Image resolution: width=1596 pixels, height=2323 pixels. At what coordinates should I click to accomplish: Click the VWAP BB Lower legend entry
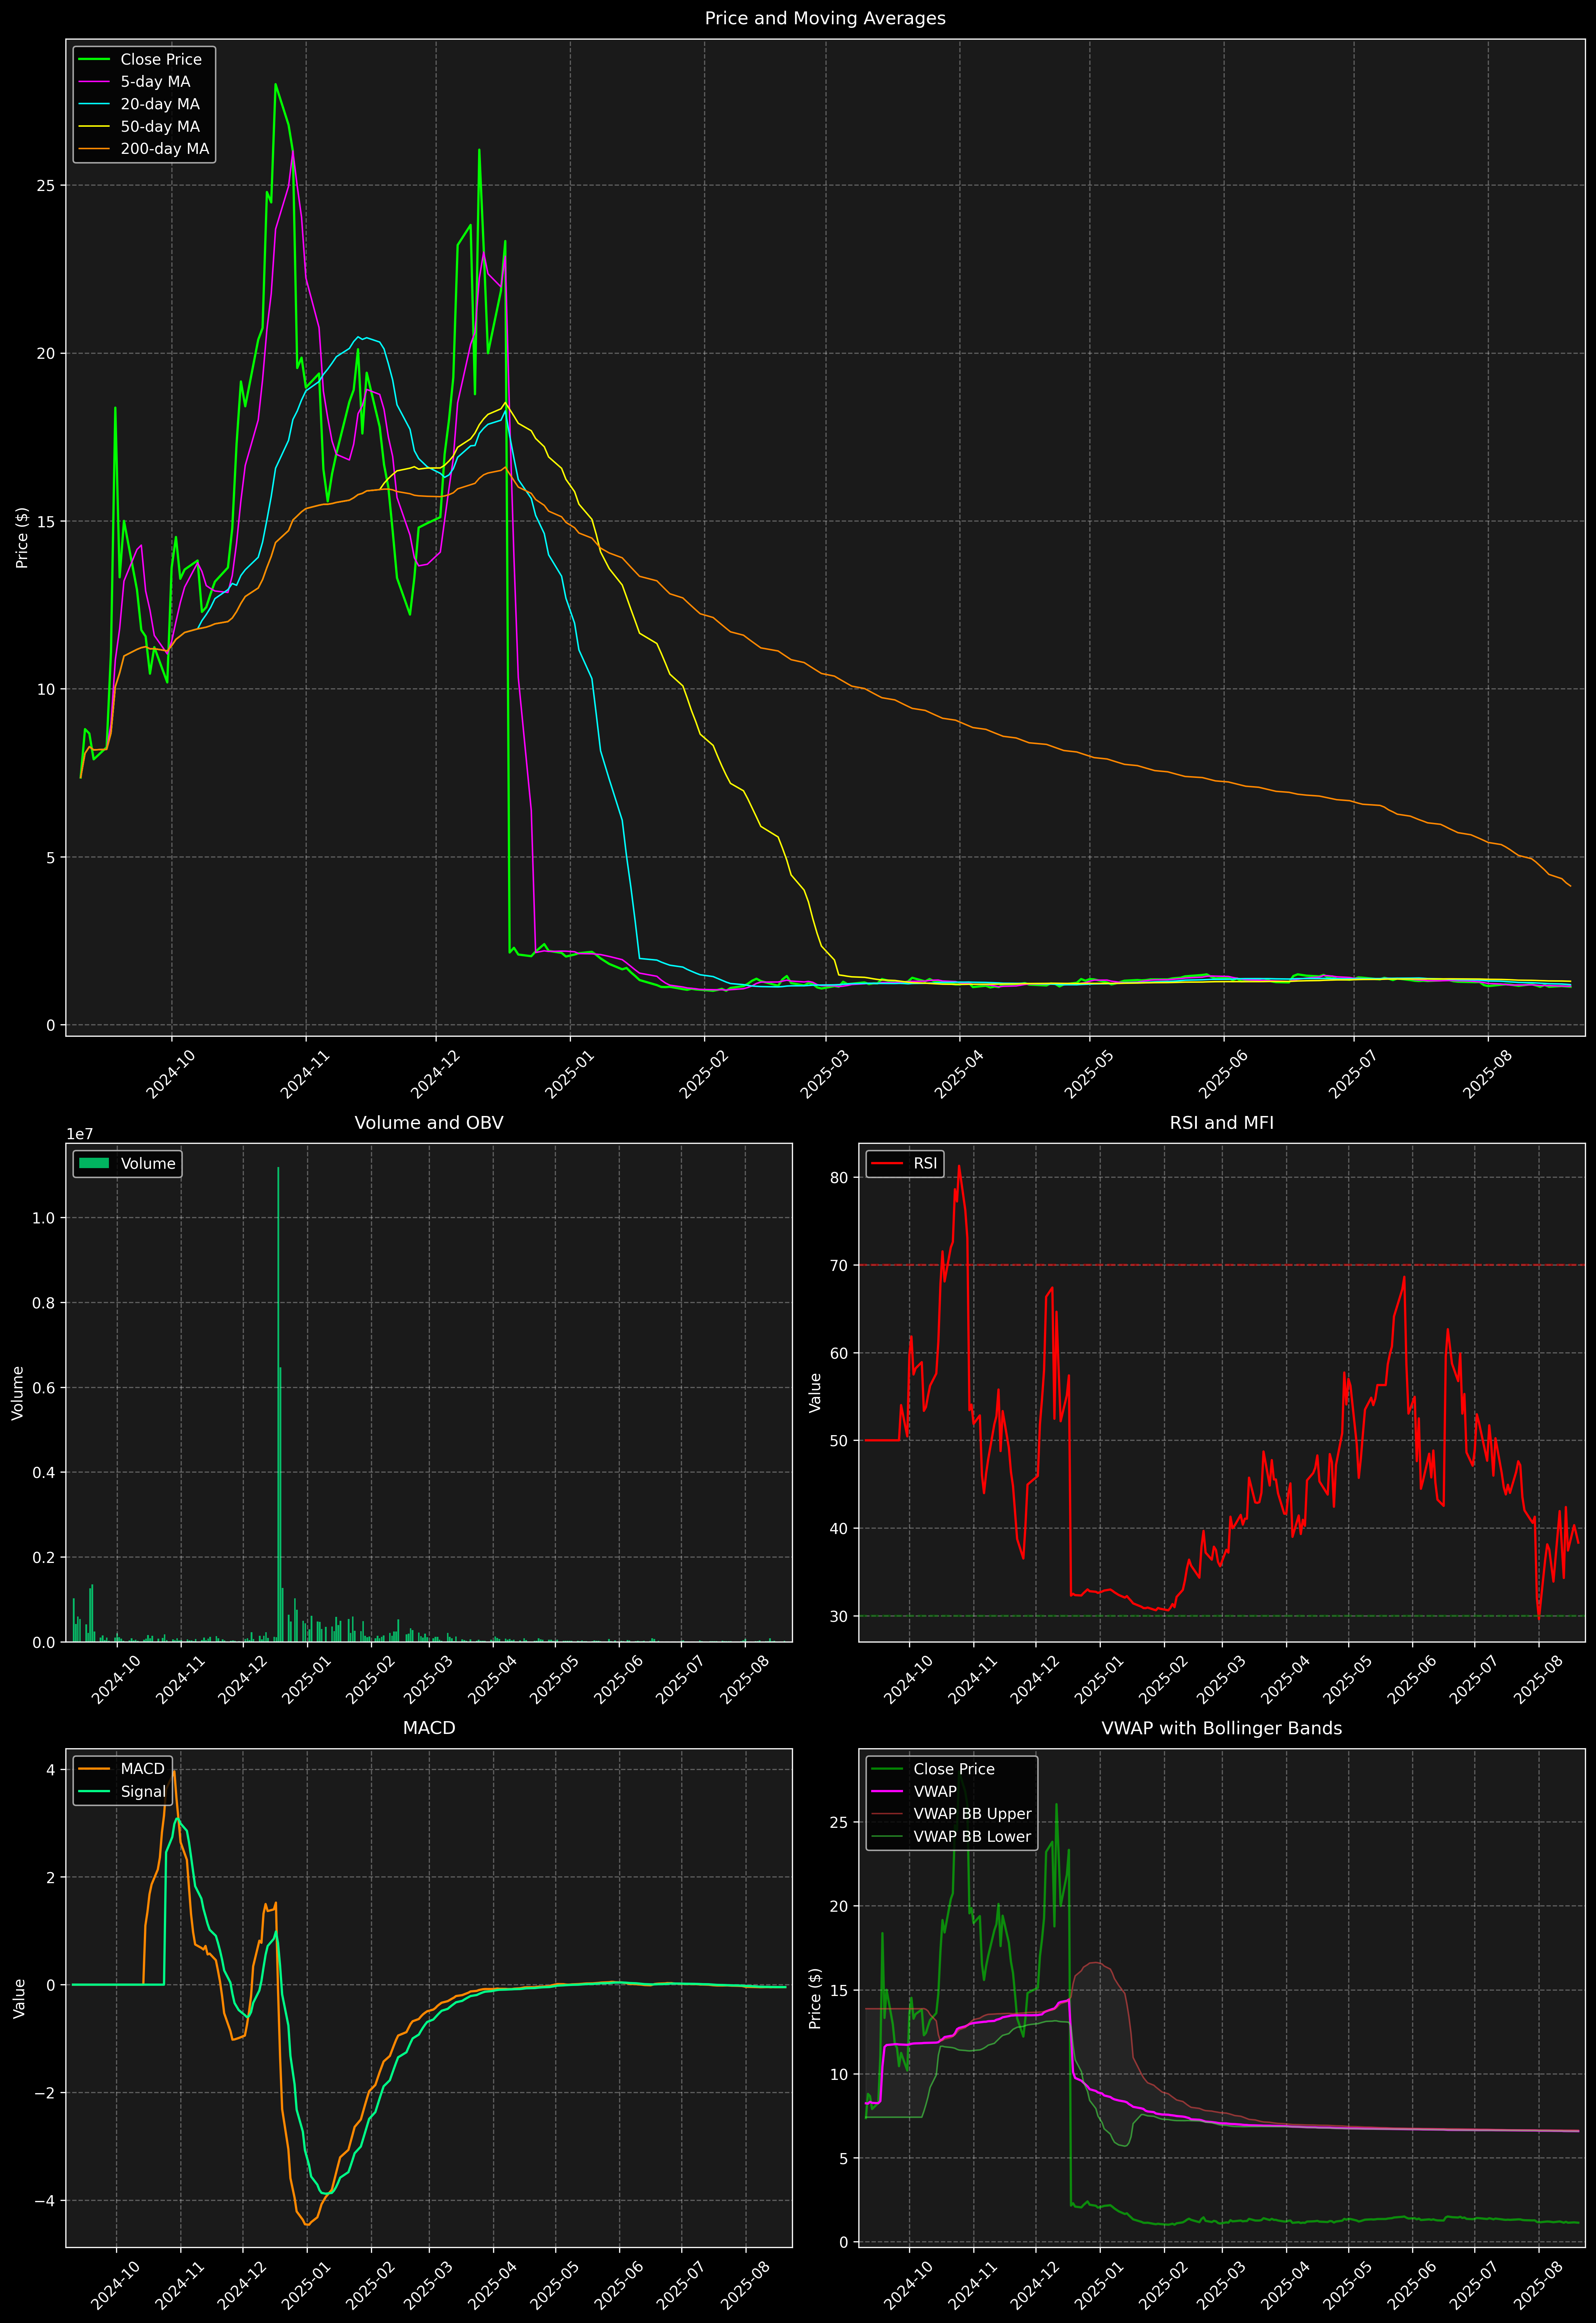pyautogui.click(x=971, y=1836)
